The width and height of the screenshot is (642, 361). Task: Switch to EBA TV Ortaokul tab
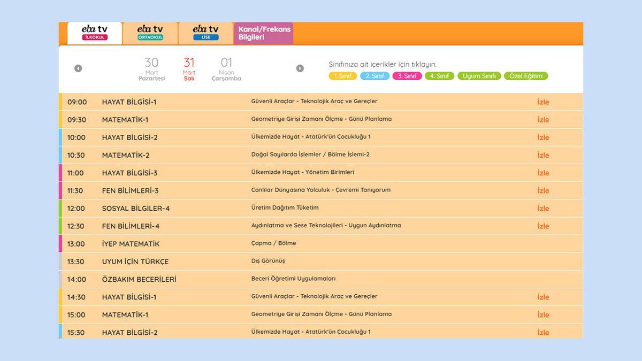[x=150, y=33]
